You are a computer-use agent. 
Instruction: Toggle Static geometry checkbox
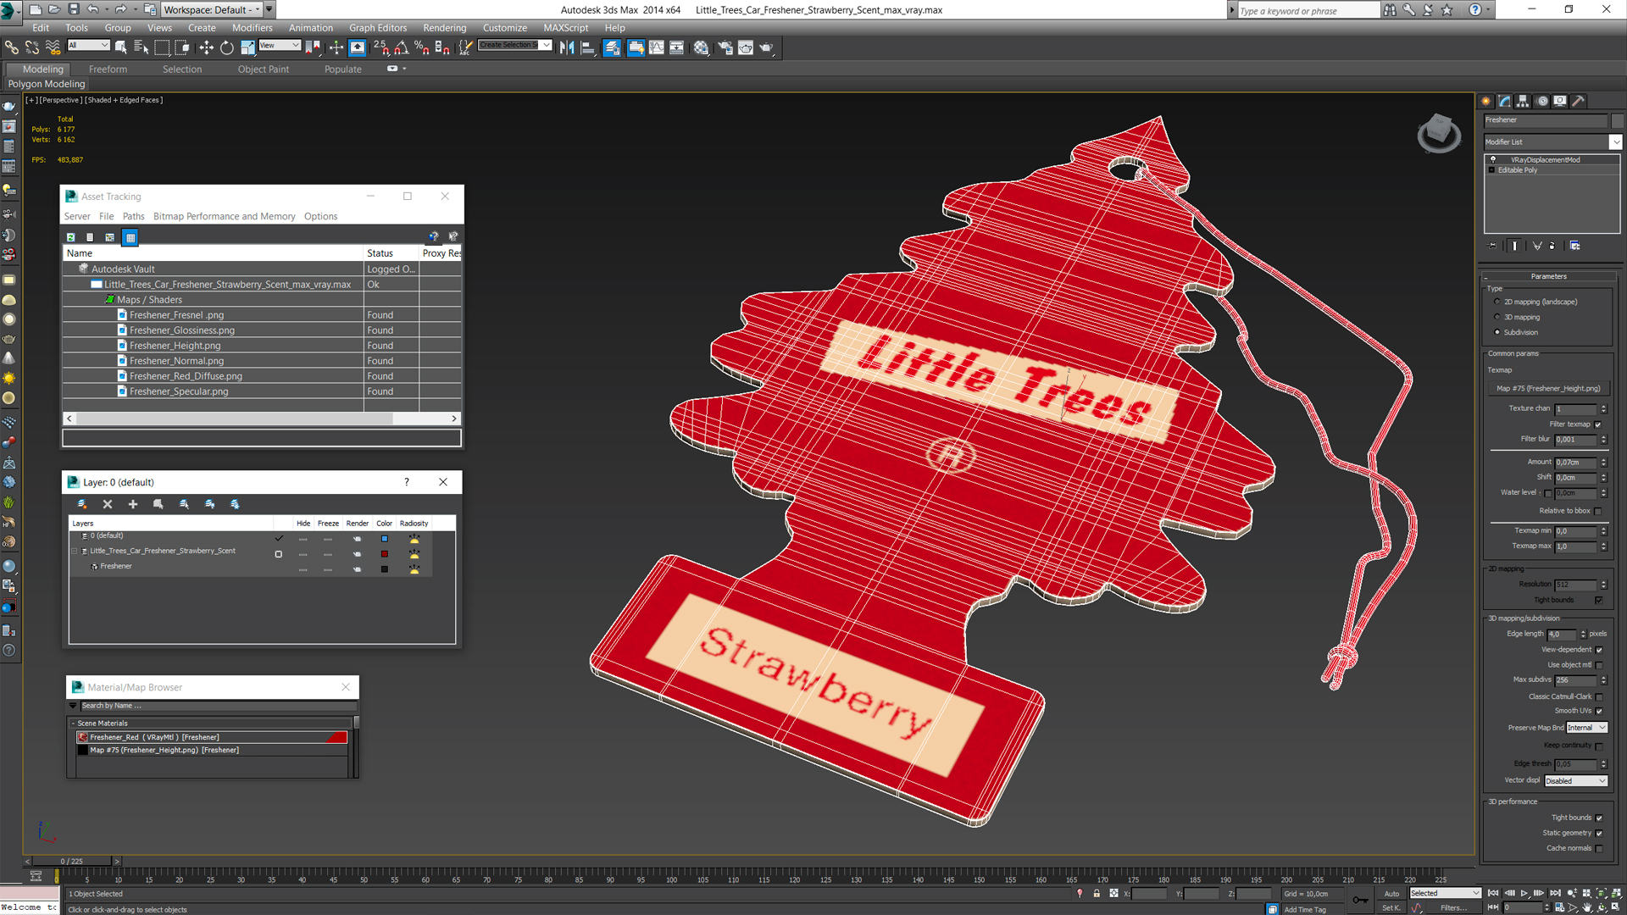click(x=1599, y=833)
